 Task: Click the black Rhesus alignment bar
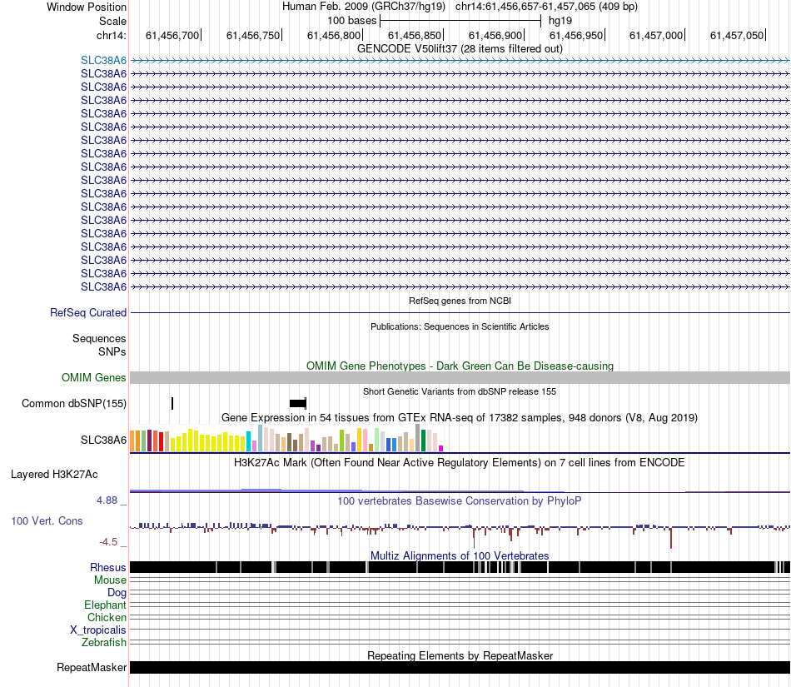pos(460,567)
